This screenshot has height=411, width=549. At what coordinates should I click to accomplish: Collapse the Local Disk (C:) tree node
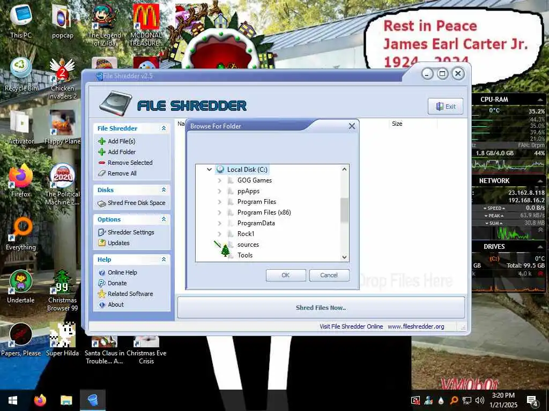[x=210, y=170]
